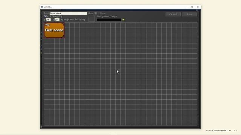Click the Save button
The image size is (241, 135).
click(x=189, y=14)
